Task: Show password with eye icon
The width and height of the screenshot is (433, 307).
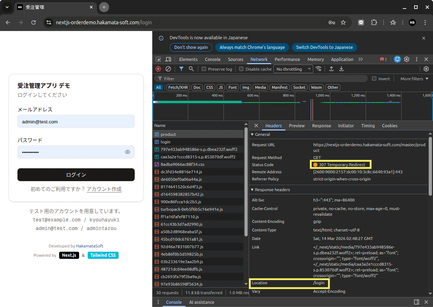Action: click(128, 152)
